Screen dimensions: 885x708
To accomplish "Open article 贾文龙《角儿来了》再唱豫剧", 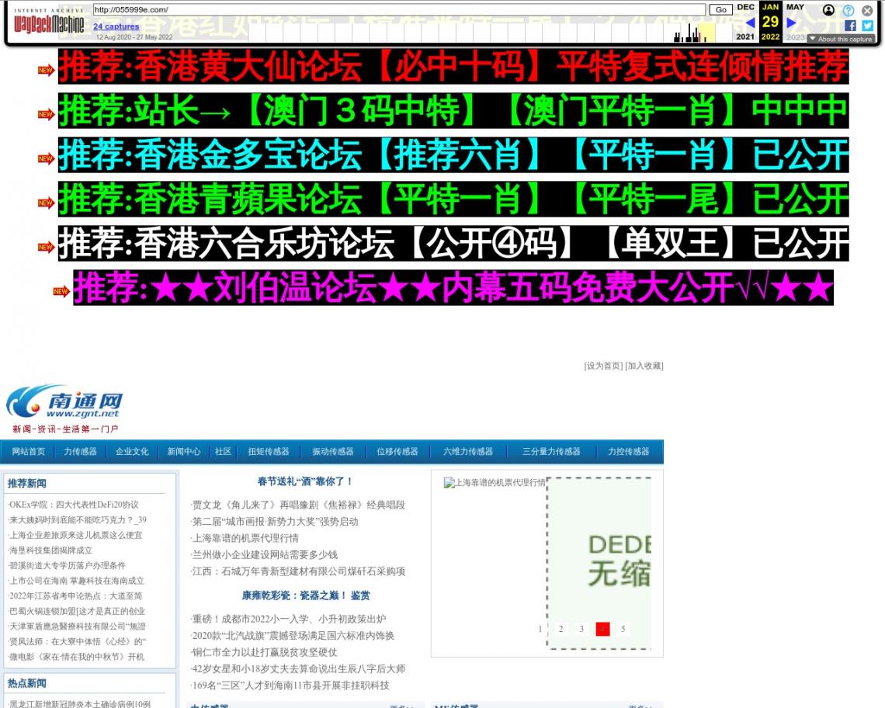I will pyautogui.click(x=298, y=505).
